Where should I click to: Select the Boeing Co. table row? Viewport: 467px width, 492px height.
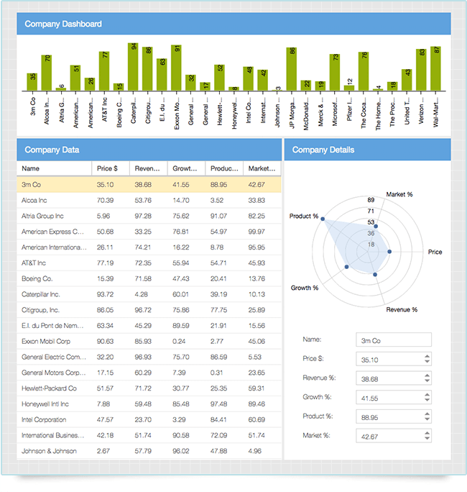pyautogui.click(x=149, y=278)
